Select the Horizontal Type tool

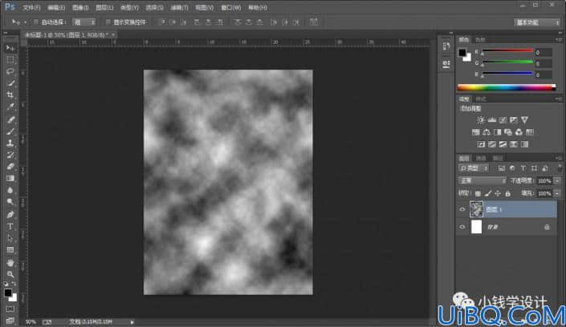click(10, 226)
